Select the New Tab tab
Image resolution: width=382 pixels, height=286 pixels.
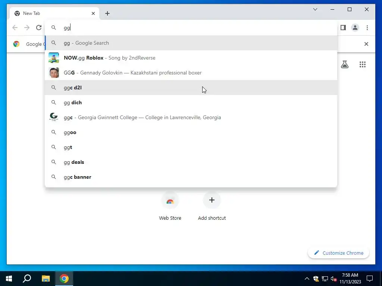[x=54, y=13]
